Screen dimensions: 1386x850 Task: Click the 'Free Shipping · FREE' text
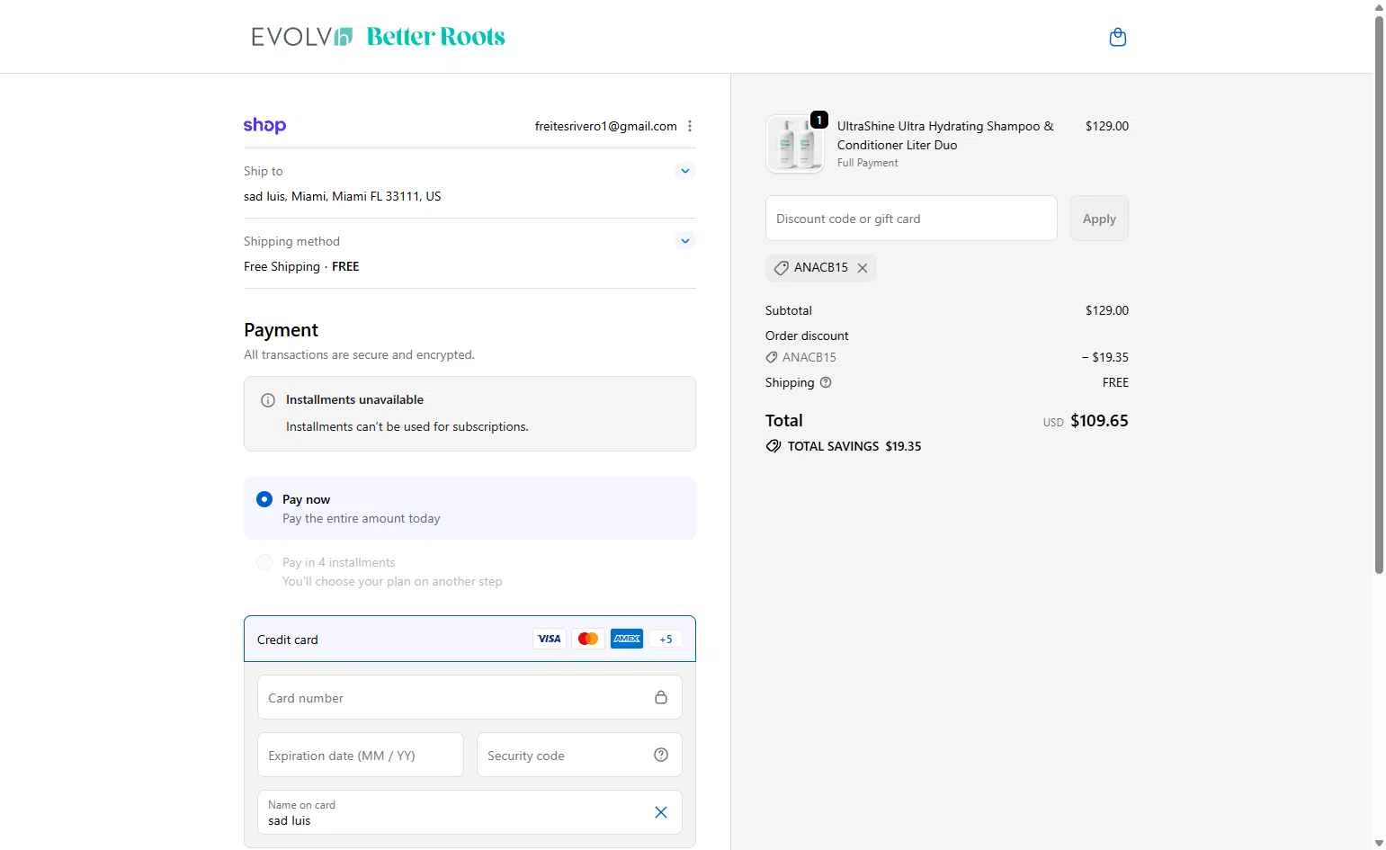301,266
